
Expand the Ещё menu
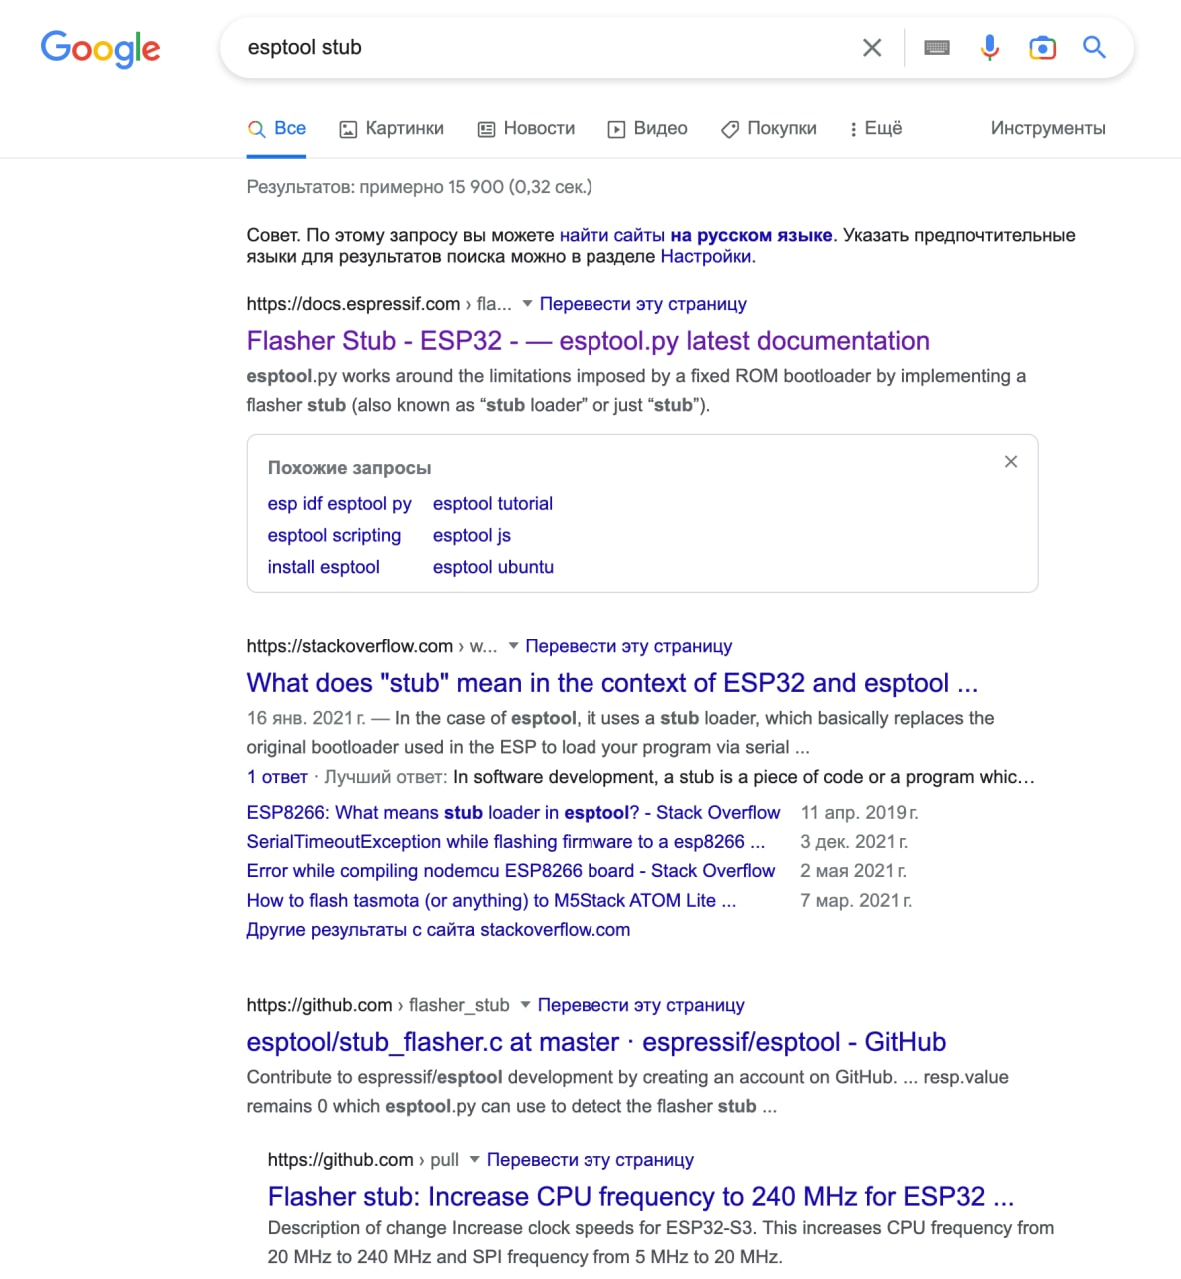[x=876, y=129]
